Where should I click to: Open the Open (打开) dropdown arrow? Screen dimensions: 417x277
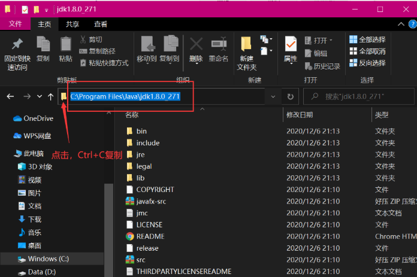(x=331, y=40)
